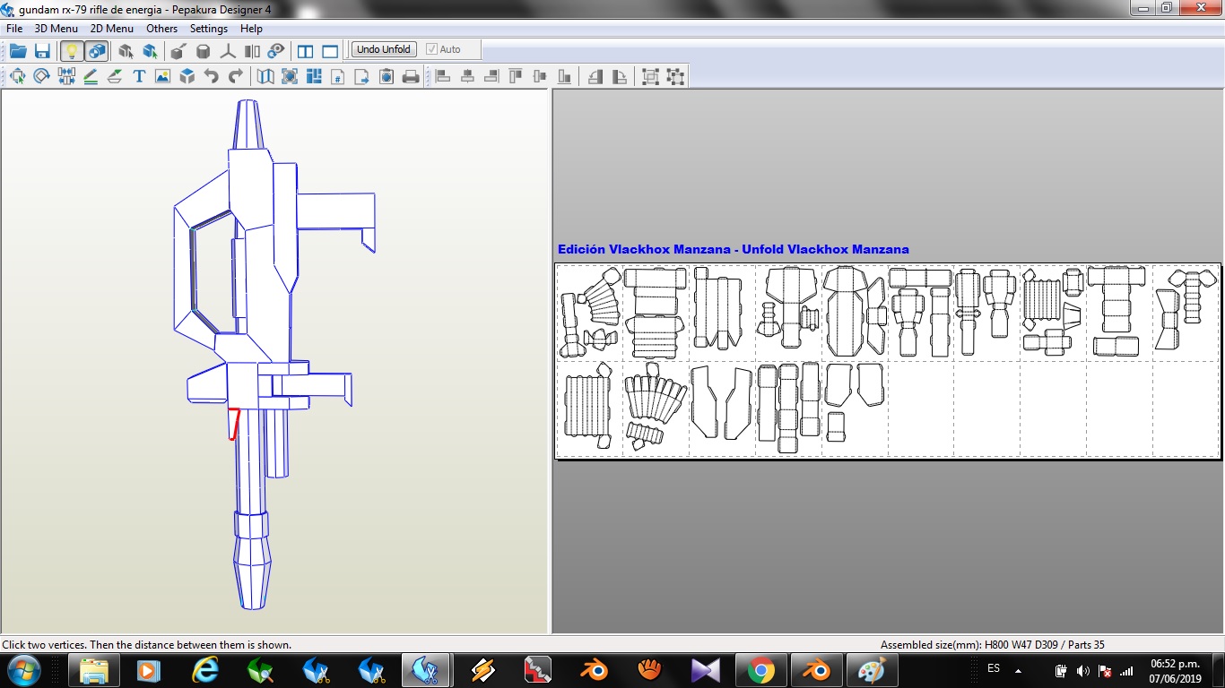The height and width of the screenshot is (688, 1225).
Task: Click the mirror/symmetry icon in top toolbar
Action: coord(252,51)
